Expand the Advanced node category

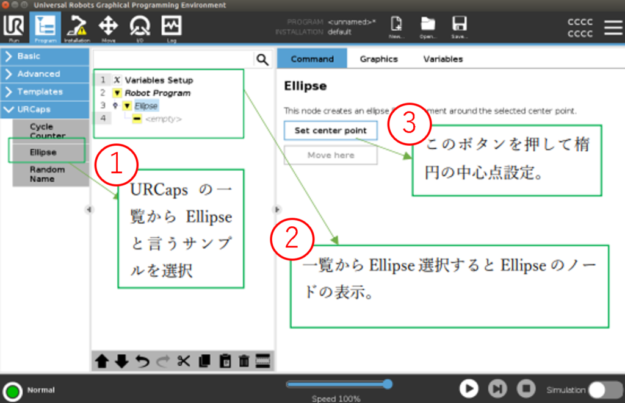(45, 74)
